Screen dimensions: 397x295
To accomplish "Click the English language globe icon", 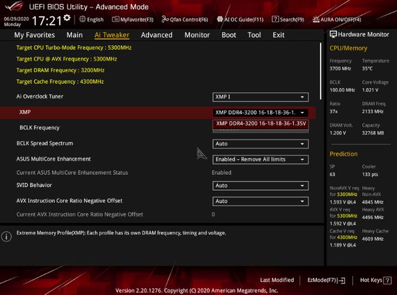I will click(83, 19).
